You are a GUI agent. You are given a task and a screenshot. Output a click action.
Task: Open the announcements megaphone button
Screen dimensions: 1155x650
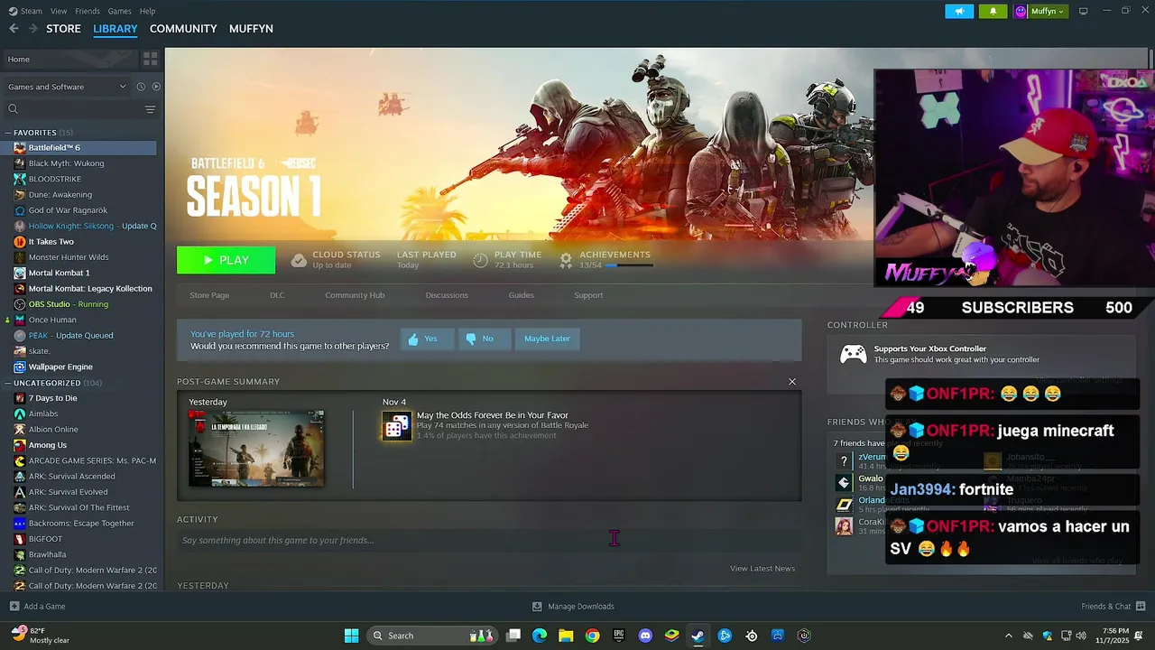pos(959,11)
